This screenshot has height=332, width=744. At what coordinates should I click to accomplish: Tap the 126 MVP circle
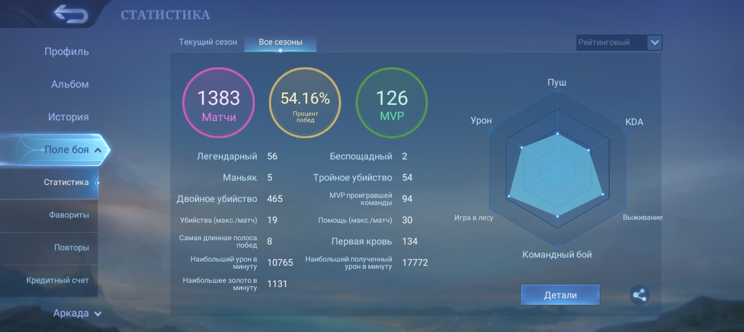391,103
